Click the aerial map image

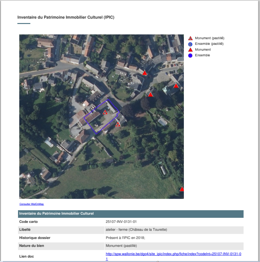pos(101,116)
